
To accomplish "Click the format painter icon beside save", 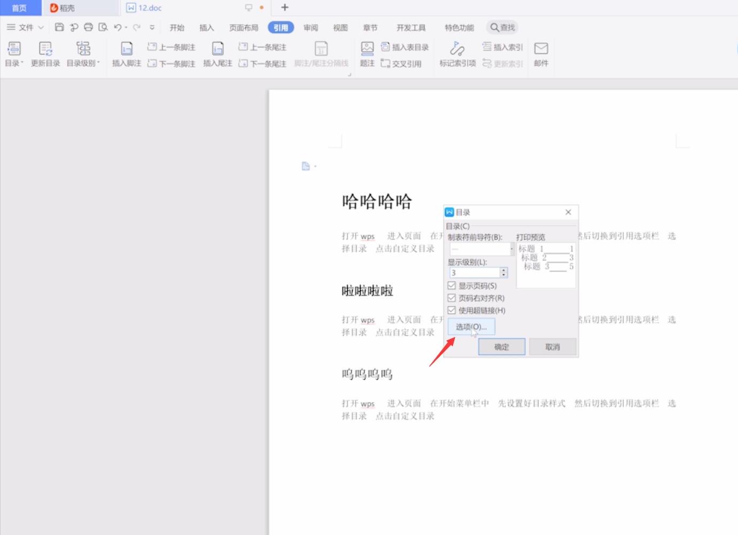I will pyautogui.click(x=74, y=27).
